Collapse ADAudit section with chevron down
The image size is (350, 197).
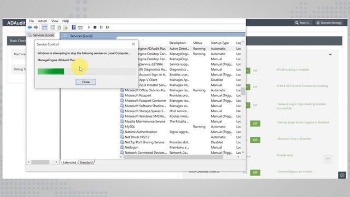[x=330, y=55]
